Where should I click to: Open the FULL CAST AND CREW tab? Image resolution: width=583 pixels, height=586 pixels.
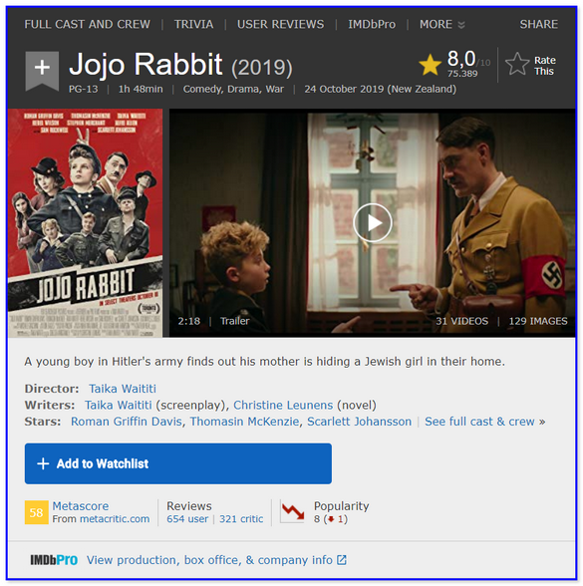[87, 24]
